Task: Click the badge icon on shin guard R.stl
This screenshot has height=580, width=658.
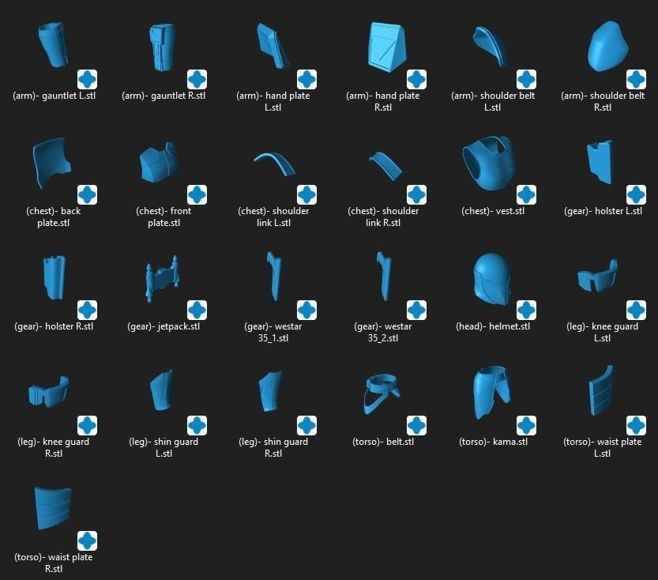Action: point(306,426)
